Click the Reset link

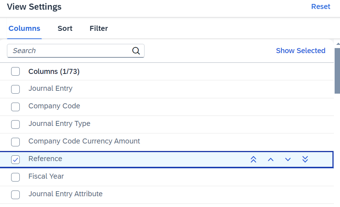[321, 6]
